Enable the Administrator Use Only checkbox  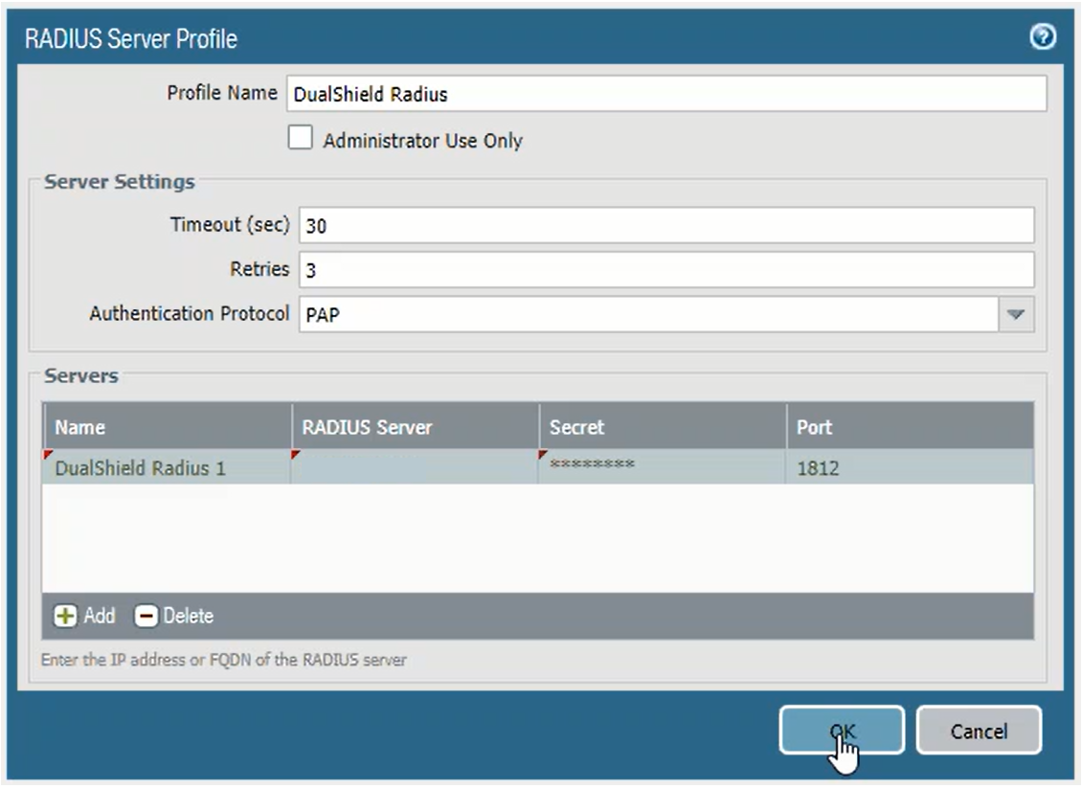302,140
